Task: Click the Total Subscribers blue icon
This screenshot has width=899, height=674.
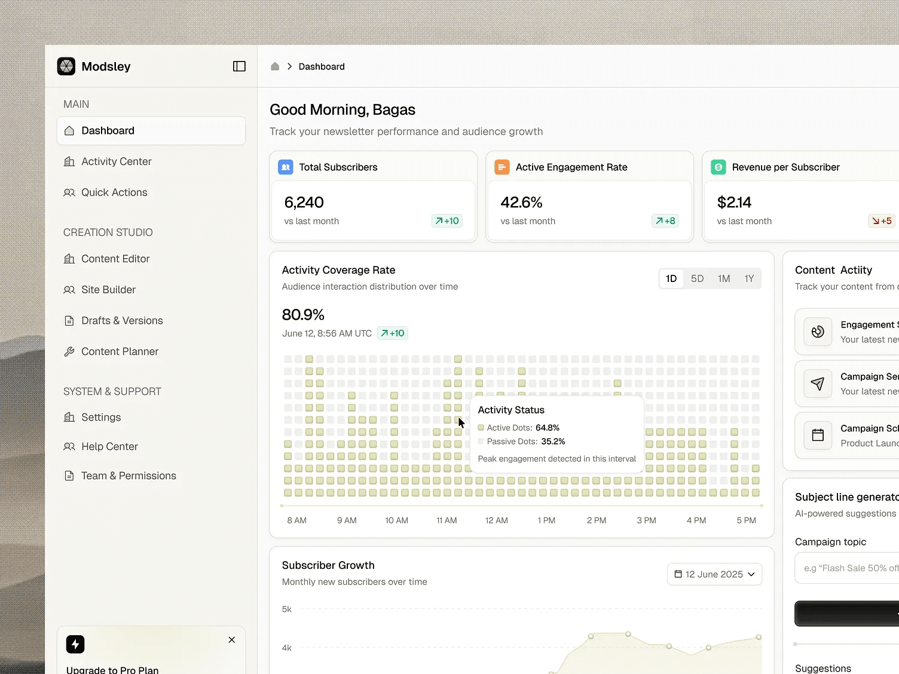Action: [x=286, y=167]
